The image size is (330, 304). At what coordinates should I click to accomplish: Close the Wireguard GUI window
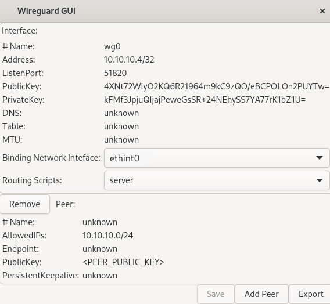322,11
